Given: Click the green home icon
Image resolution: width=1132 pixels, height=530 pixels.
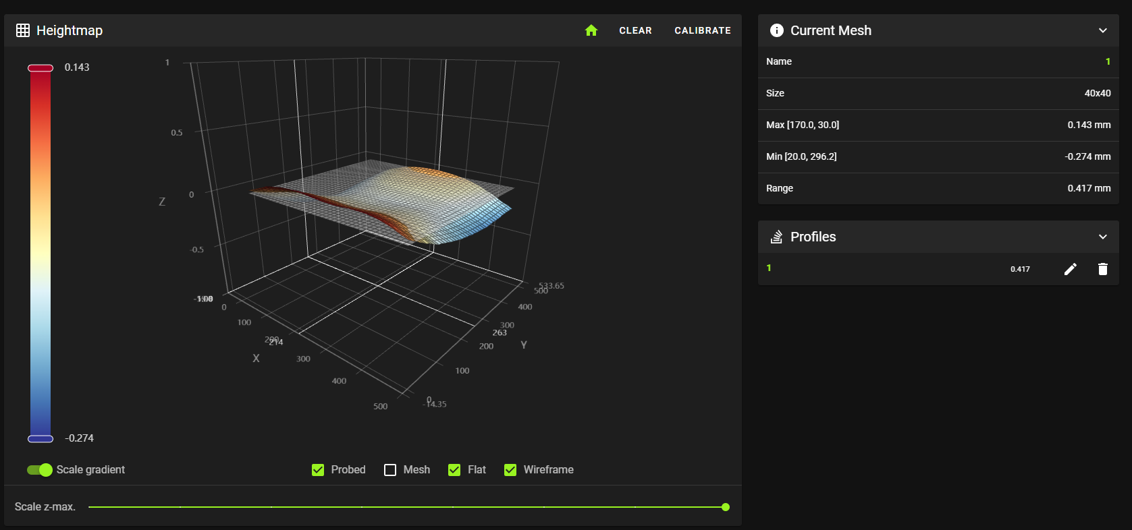Looking at the screenshot, I should 591,30.
